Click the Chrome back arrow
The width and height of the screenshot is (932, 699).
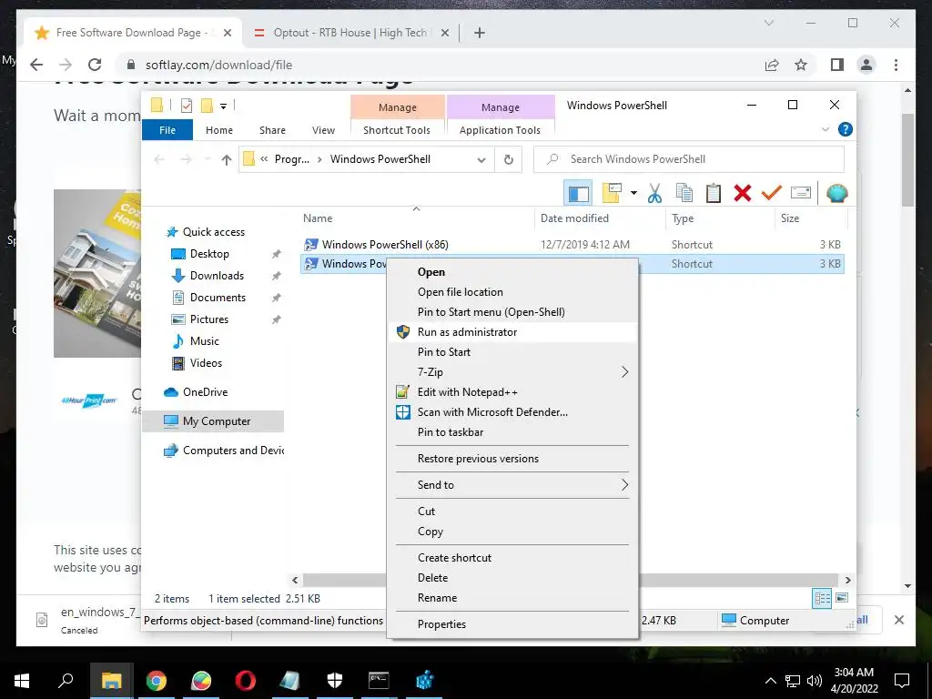click(x=36, y=65)
